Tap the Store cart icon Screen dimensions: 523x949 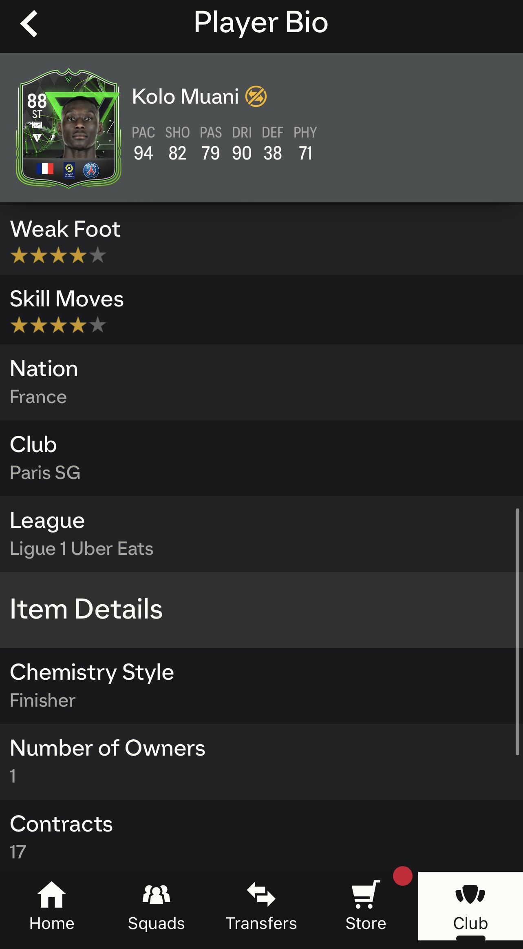point(366,896)
